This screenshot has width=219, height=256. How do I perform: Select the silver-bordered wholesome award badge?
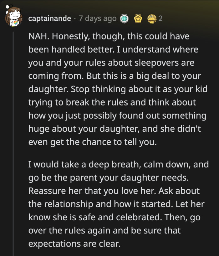125,18
